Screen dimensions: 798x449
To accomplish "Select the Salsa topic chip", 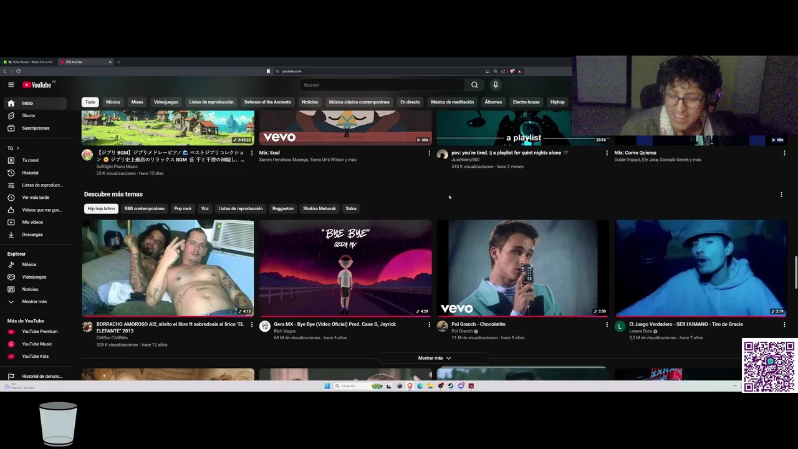I will 351,208.
